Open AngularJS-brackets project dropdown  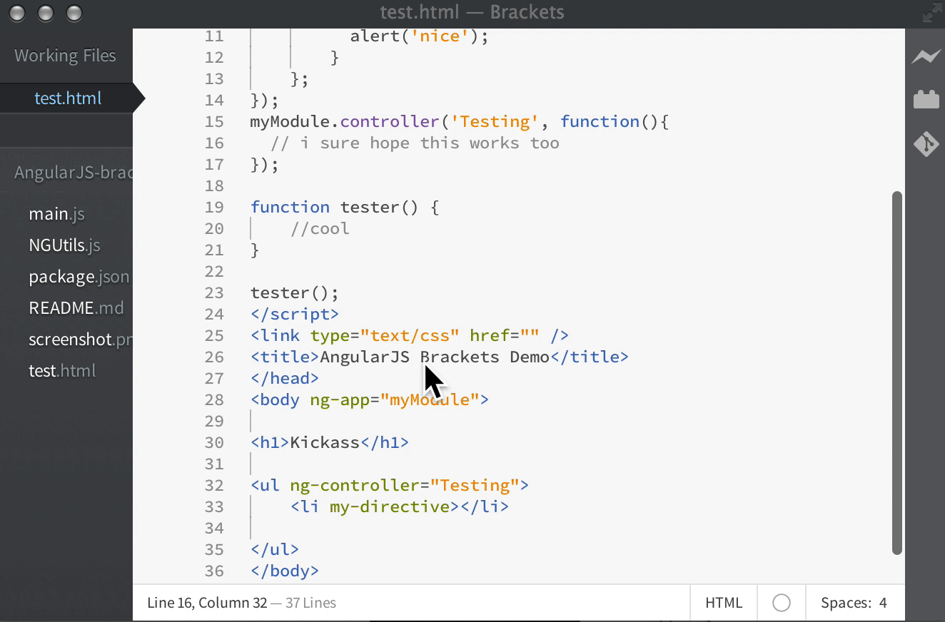[73, 173]
